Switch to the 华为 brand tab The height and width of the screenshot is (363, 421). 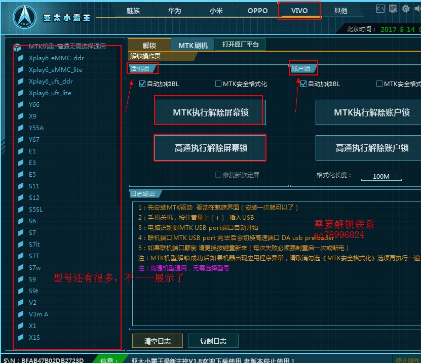[174, 10]
